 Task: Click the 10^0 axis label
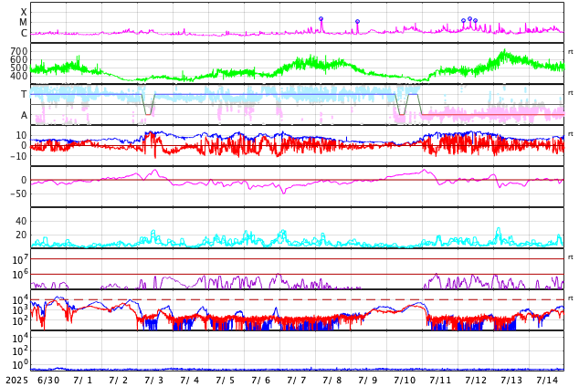(20, 365)
